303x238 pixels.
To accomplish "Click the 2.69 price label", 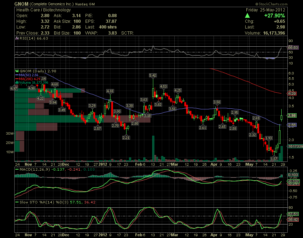I will pyautogui.click(x=256, y=118).
